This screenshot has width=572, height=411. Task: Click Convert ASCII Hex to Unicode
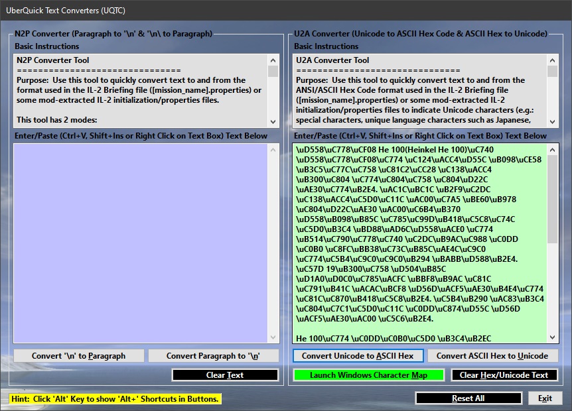(x=492, y=355)
